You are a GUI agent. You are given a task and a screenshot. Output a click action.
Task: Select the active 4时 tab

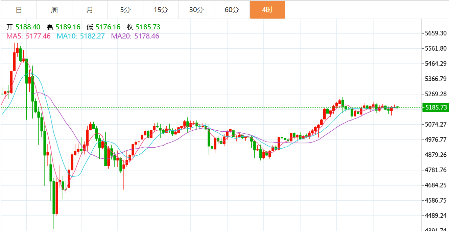(x=267, y=10)
